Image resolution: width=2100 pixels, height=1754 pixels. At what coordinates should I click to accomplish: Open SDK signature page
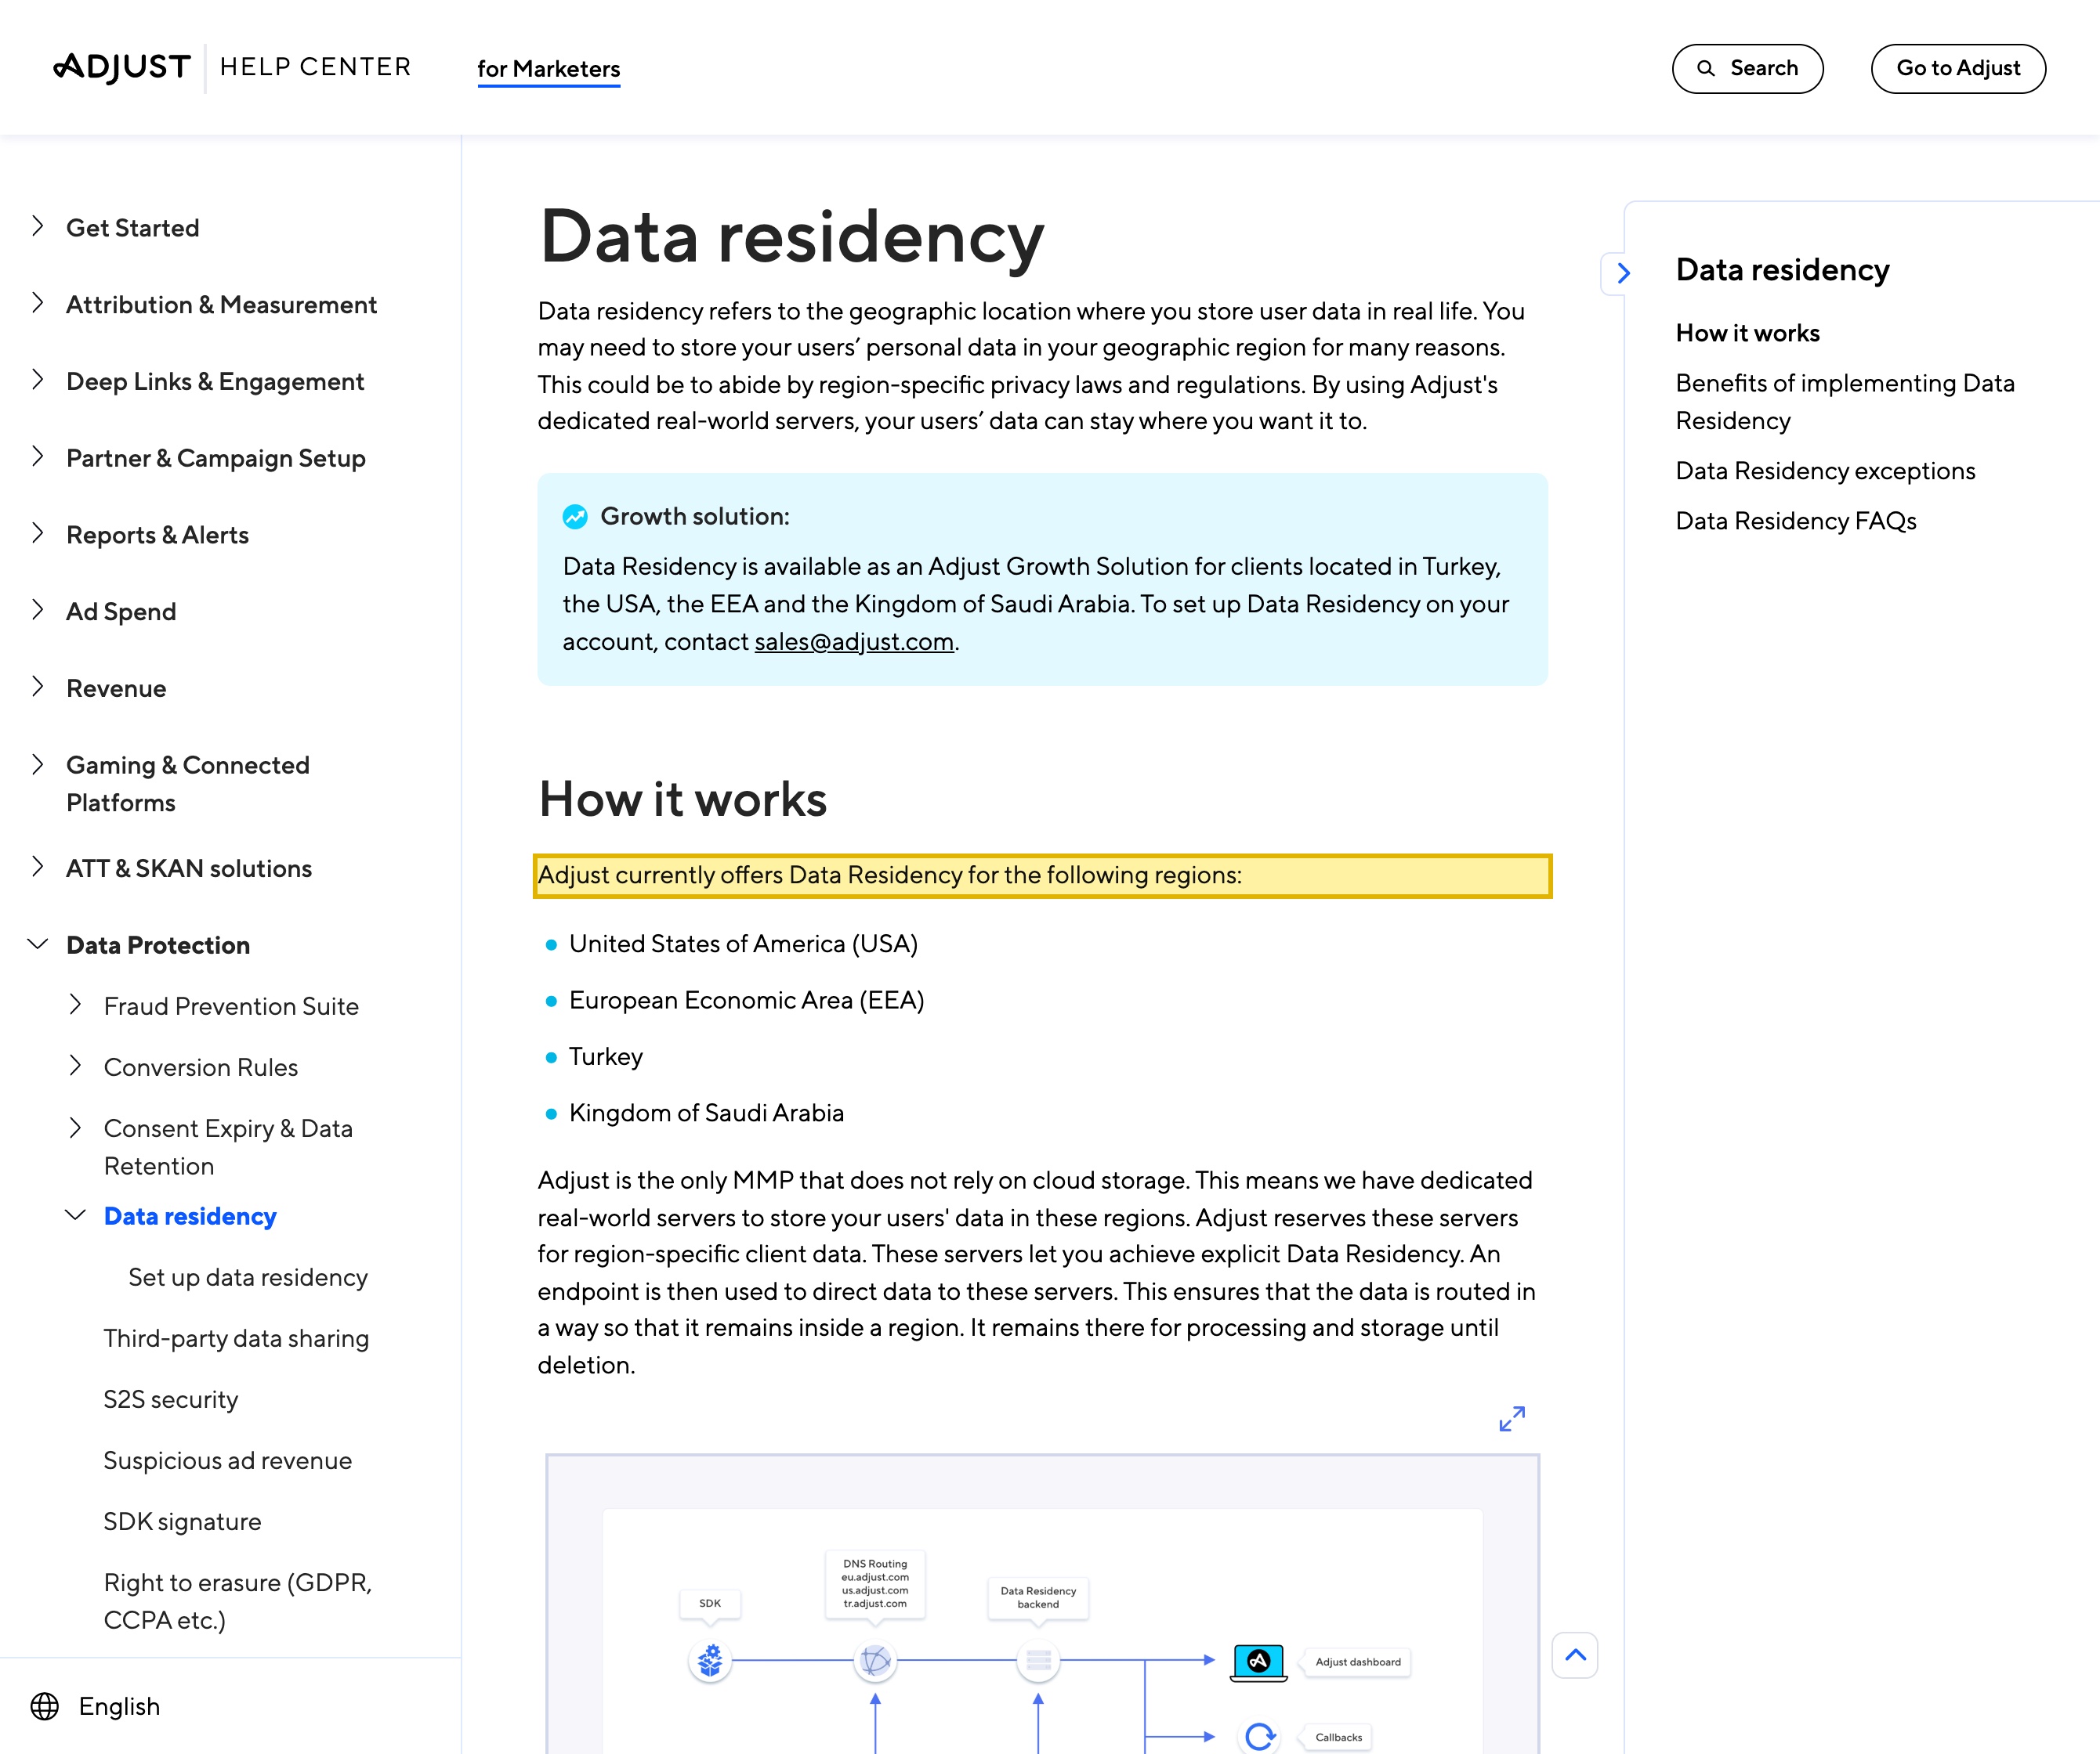[182, 1521]
